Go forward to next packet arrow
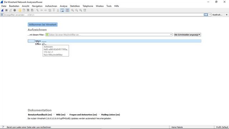The height and width of the screenshot is (129, 229). pos(45,10)
